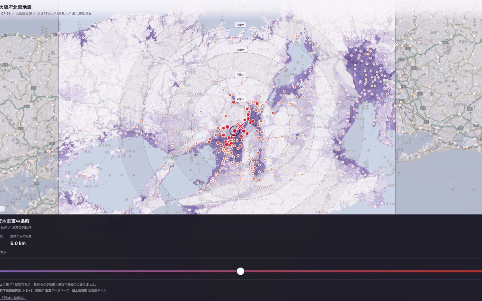Open the 国土地理院 地理院タイル link
Image resolution: width=482 pixels, height=301 pixels.
click(x=89, y=290)
